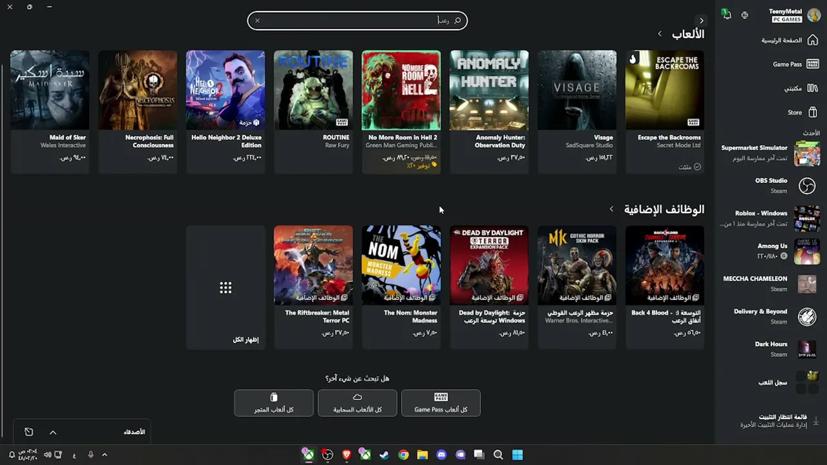The width and height of the screenshot is (827, 465).
Task: Open OBS Studio from the taskbar
Action: click(x=328, y=455)
